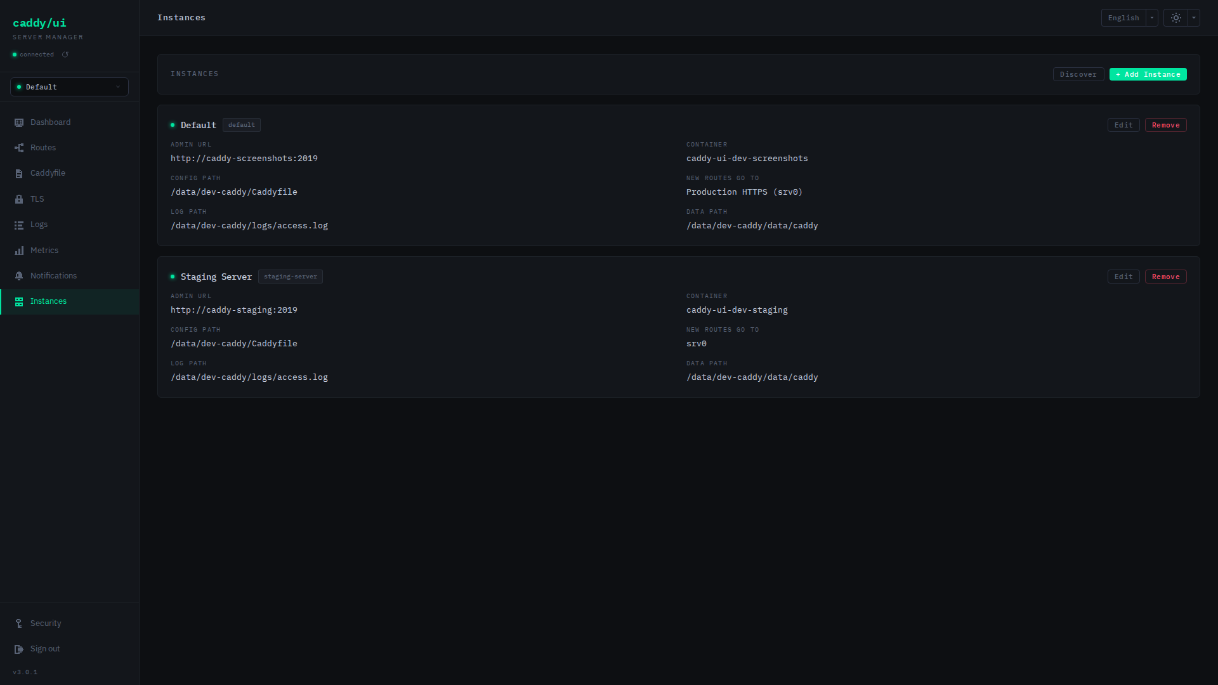Click the Security key icon

click(x=19, y=623)
